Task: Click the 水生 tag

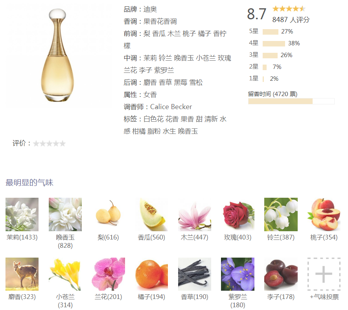Action: click(x=169, y=131)
